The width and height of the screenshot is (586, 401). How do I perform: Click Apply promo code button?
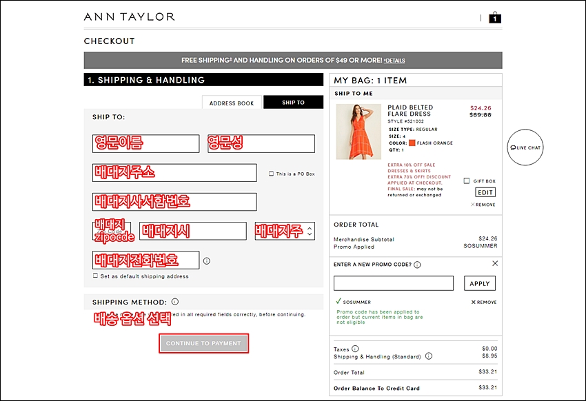(480, 283)
